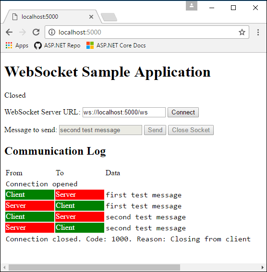
Task: Open Chrome's three-dot menu
Action: [x=258, y=32]
